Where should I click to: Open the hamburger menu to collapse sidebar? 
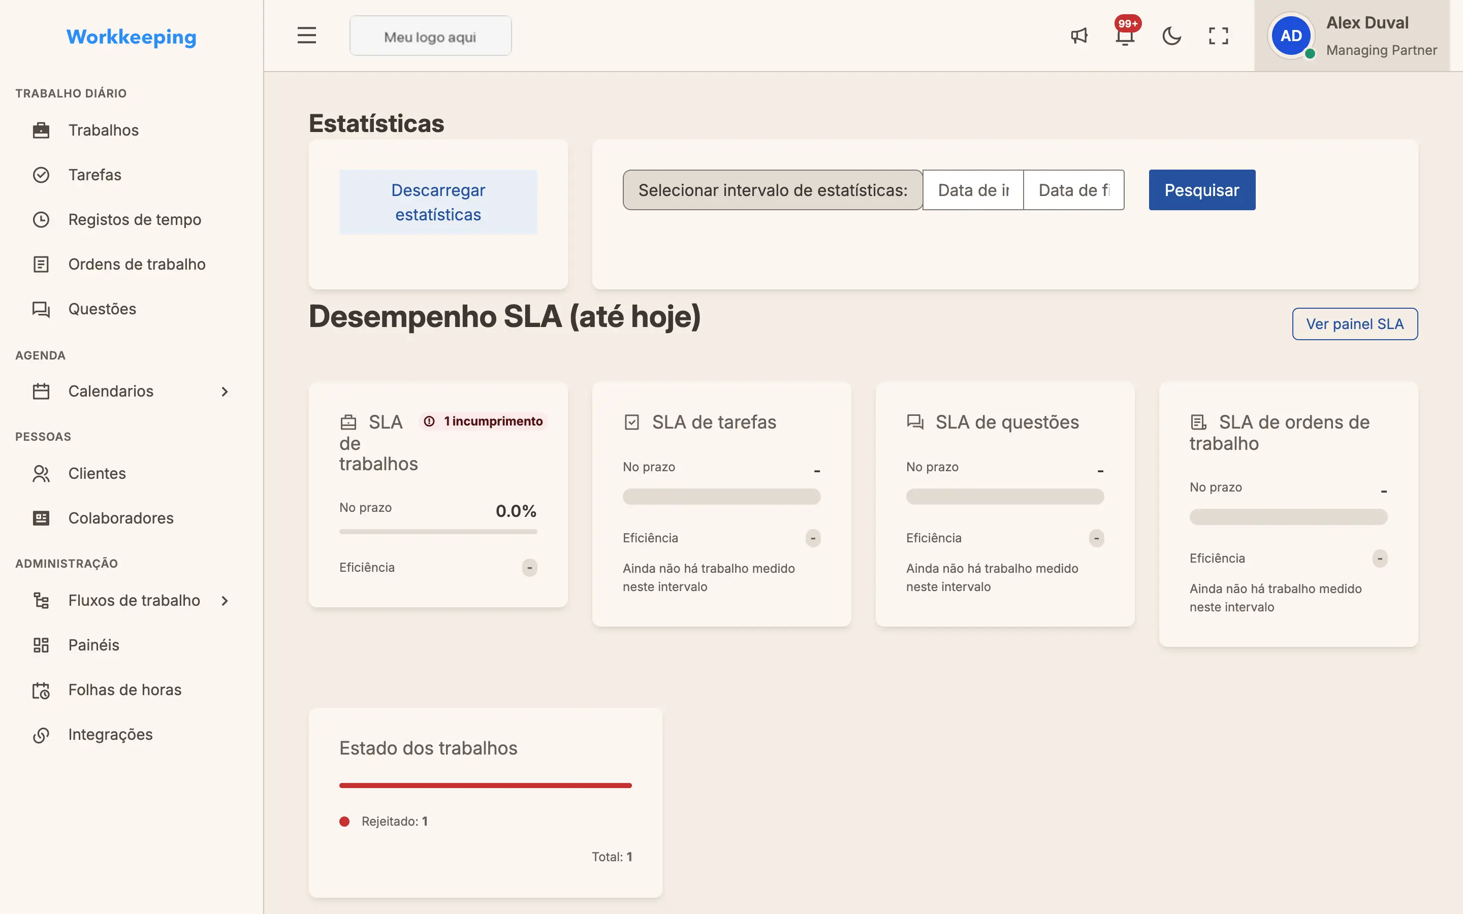click(x=306, y=36)
